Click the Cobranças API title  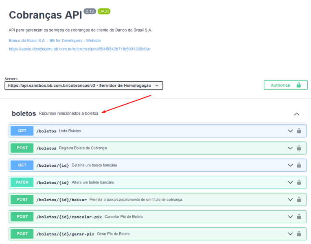46,15
